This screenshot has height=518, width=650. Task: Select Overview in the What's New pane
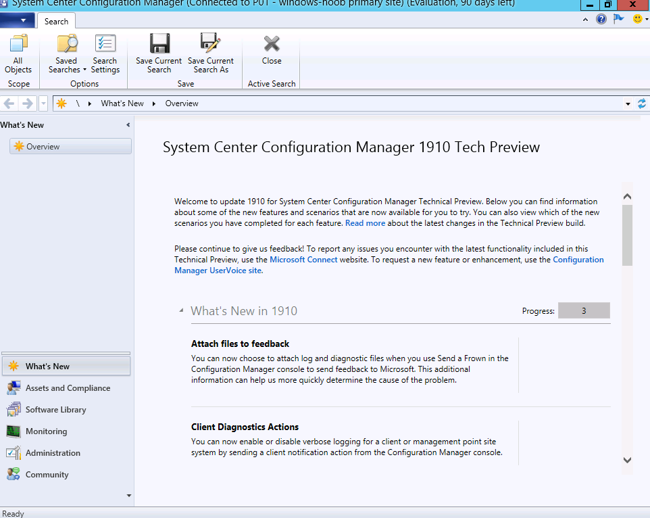point(70,146)
